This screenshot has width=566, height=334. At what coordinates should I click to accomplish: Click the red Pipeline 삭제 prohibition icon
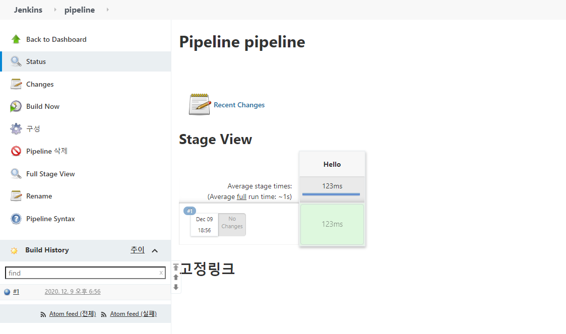pos(16,151)
